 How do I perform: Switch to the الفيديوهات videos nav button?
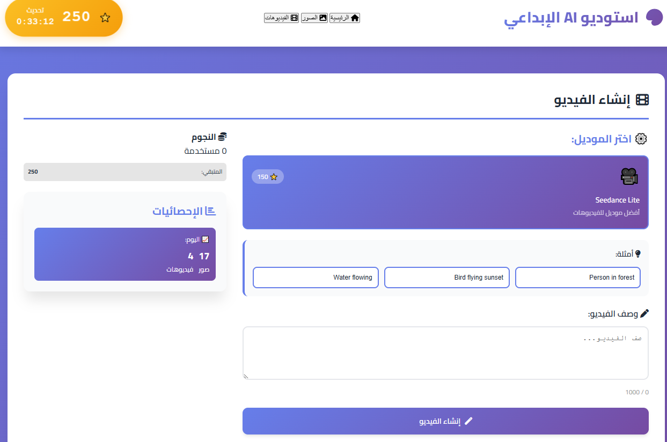click(x=281, y=18)
